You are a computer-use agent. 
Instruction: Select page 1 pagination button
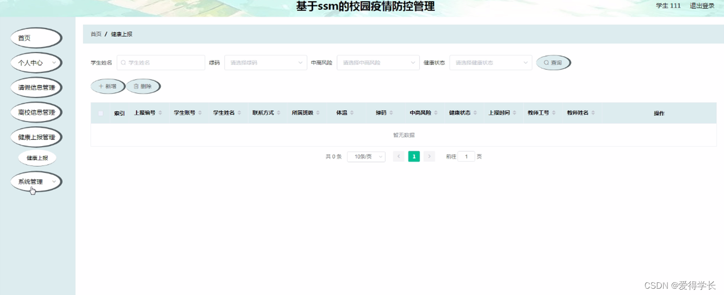[x=414, y=156]
